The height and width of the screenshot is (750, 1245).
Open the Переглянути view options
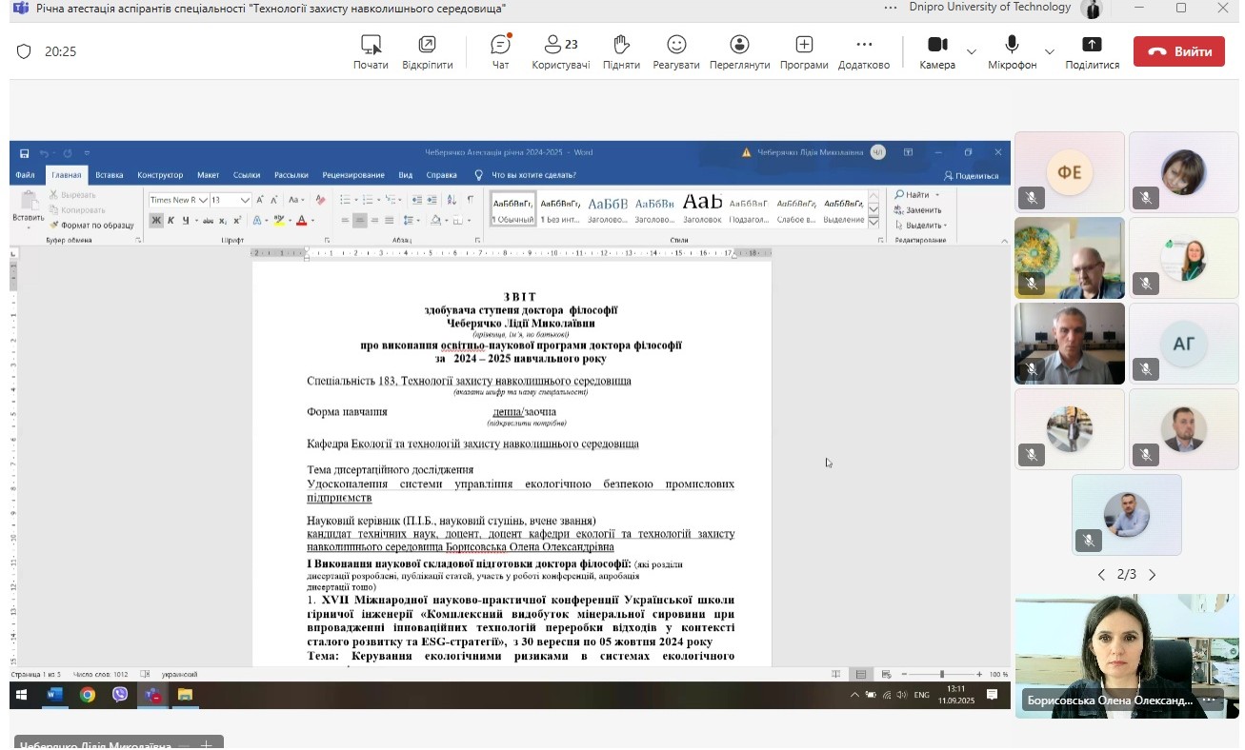739,52
